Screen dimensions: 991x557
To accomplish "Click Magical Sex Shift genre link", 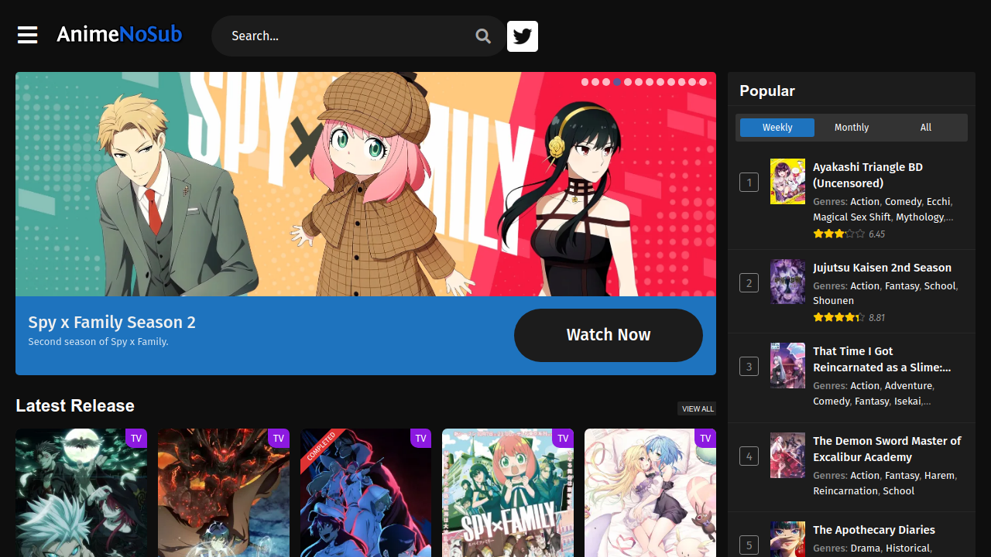I will [x=852, y=217].
